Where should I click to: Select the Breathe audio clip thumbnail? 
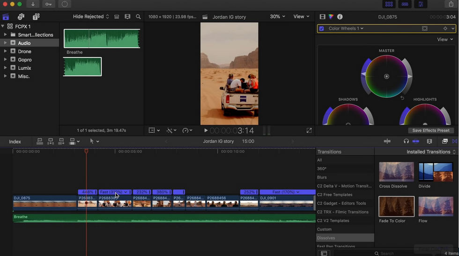coord(102,38)
